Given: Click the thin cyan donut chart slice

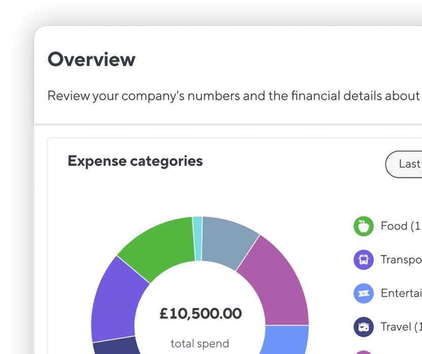Looking at the screenshot, I should coord(198,238).
